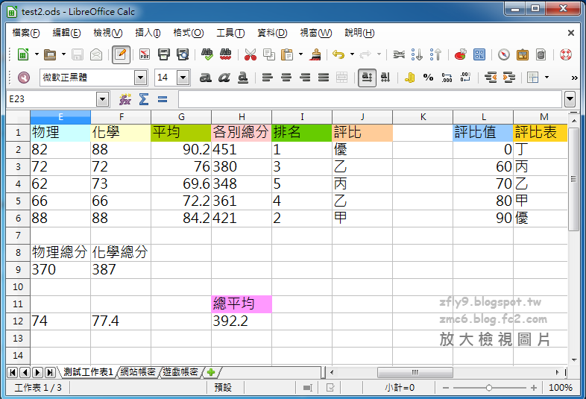Open the Gallery
586x399 pixels.
tap(522, 54)
